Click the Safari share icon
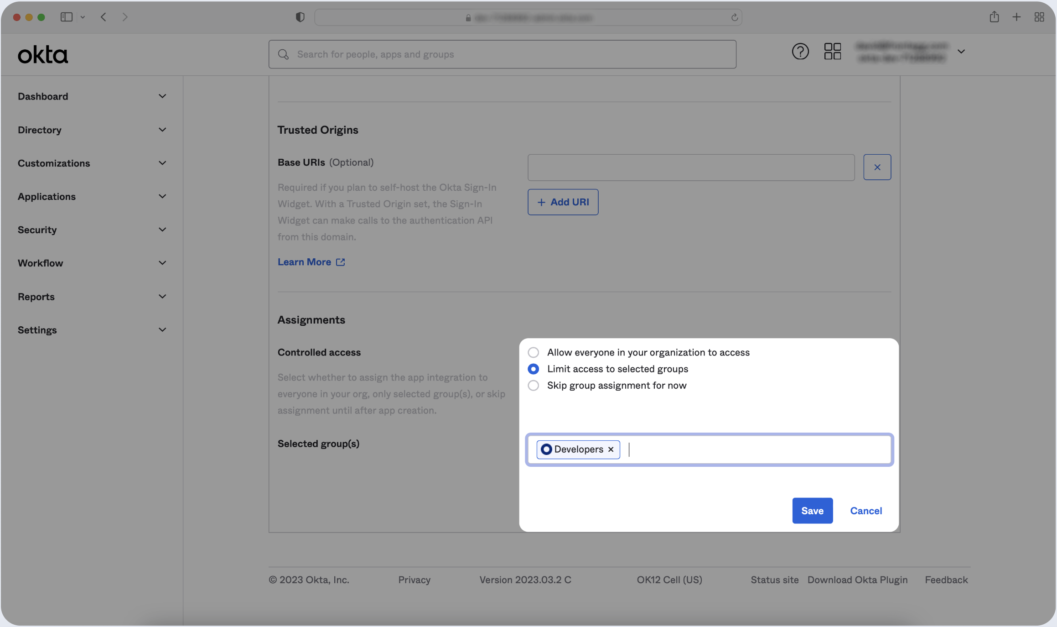Image resolution: width=1057 pixels, height=627 pixels. (994, 17)
